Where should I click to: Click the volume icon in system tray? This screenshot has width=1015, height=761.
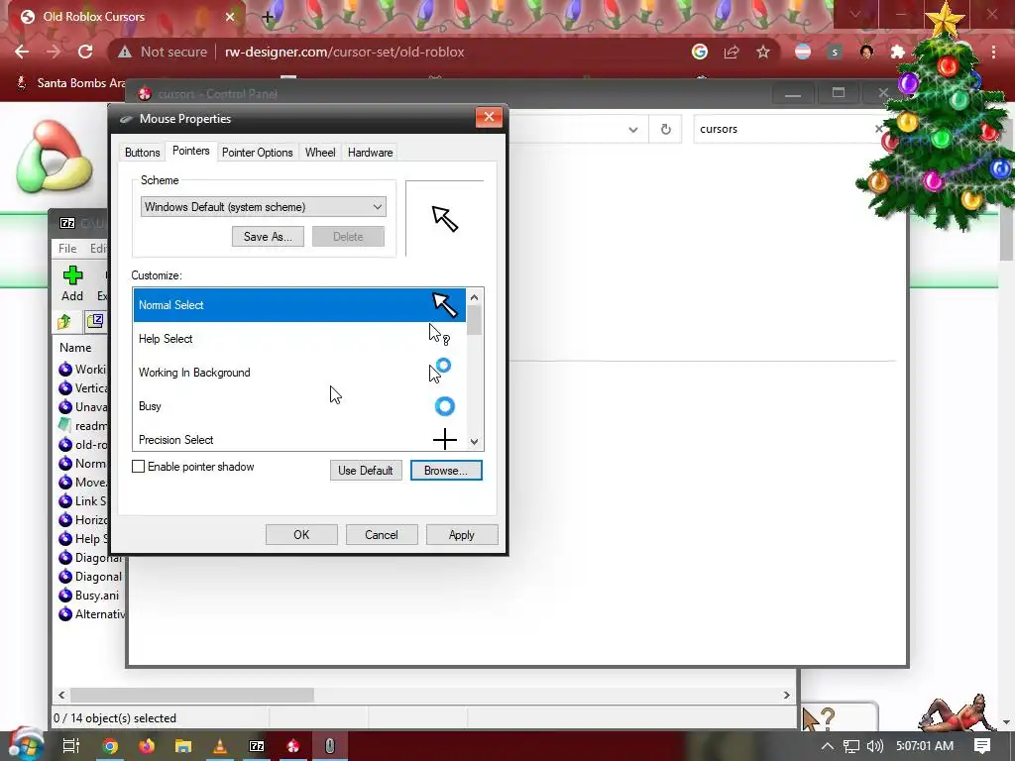(x=875, y=746)
